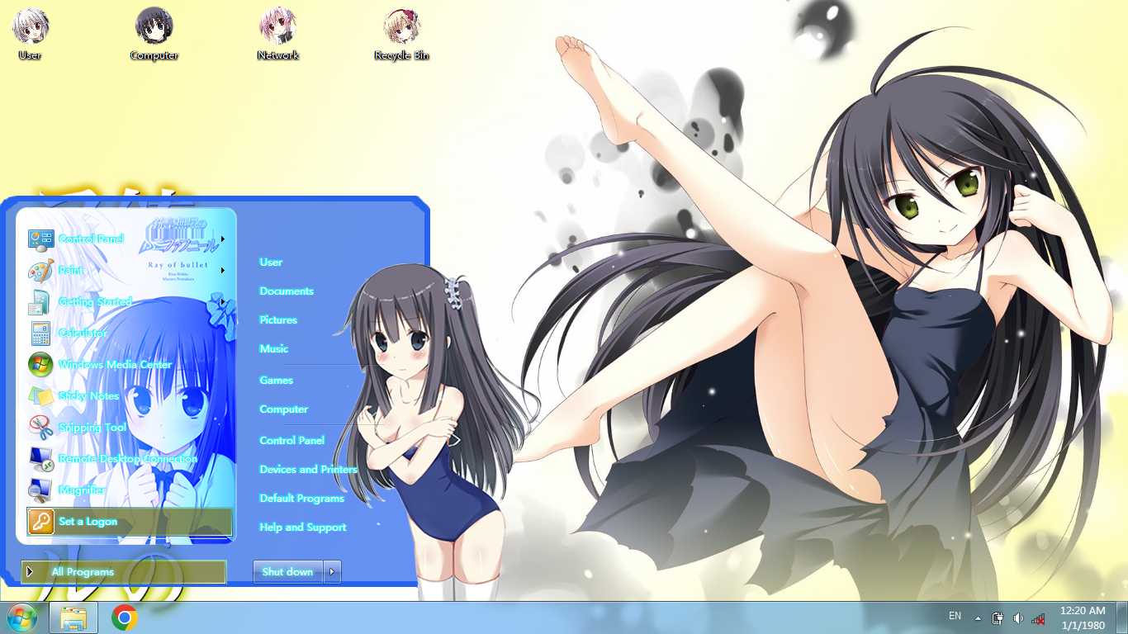Viewport: 1128px width, 634px height.
Task: Open Help and Support
Action: point(303,527)
